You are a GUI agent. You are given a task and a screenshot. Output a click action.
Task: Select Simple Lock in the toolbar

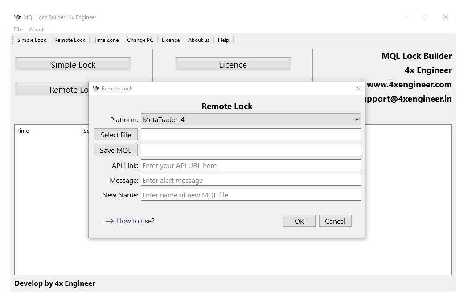(x=32, y=40)
